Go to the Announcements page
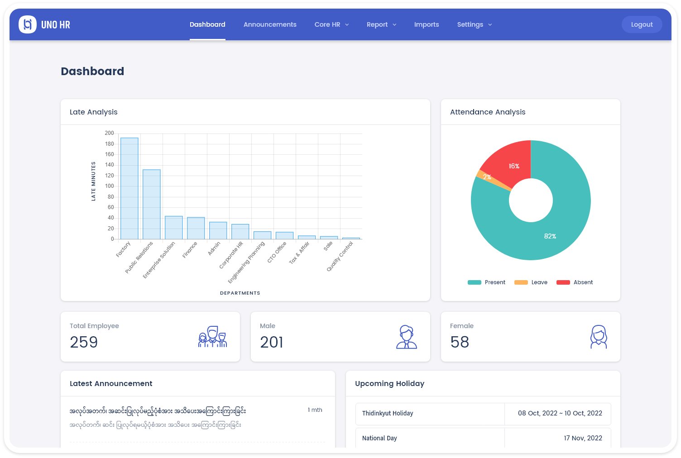Image resolution: width=681 pixels, height=458 pixels. 270,24
